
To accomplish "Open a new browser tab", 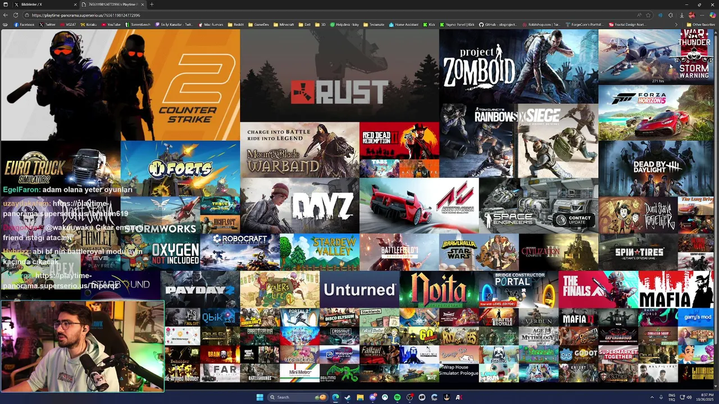I will [x=152, y=4].
